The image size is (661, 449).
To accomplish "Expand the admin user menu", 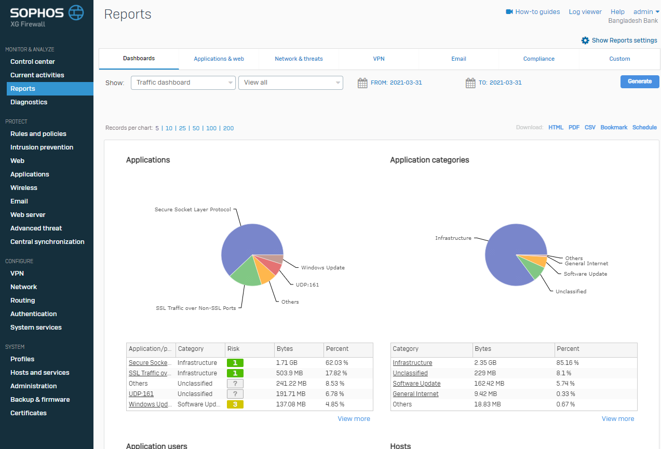I will click(646, 12).
